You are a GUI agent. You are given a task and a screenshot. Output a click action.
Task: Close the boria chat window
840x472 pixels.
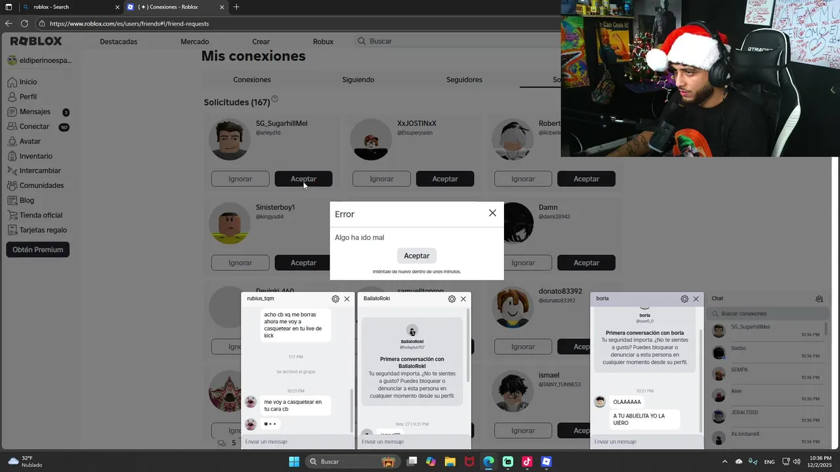pos(696,299)
